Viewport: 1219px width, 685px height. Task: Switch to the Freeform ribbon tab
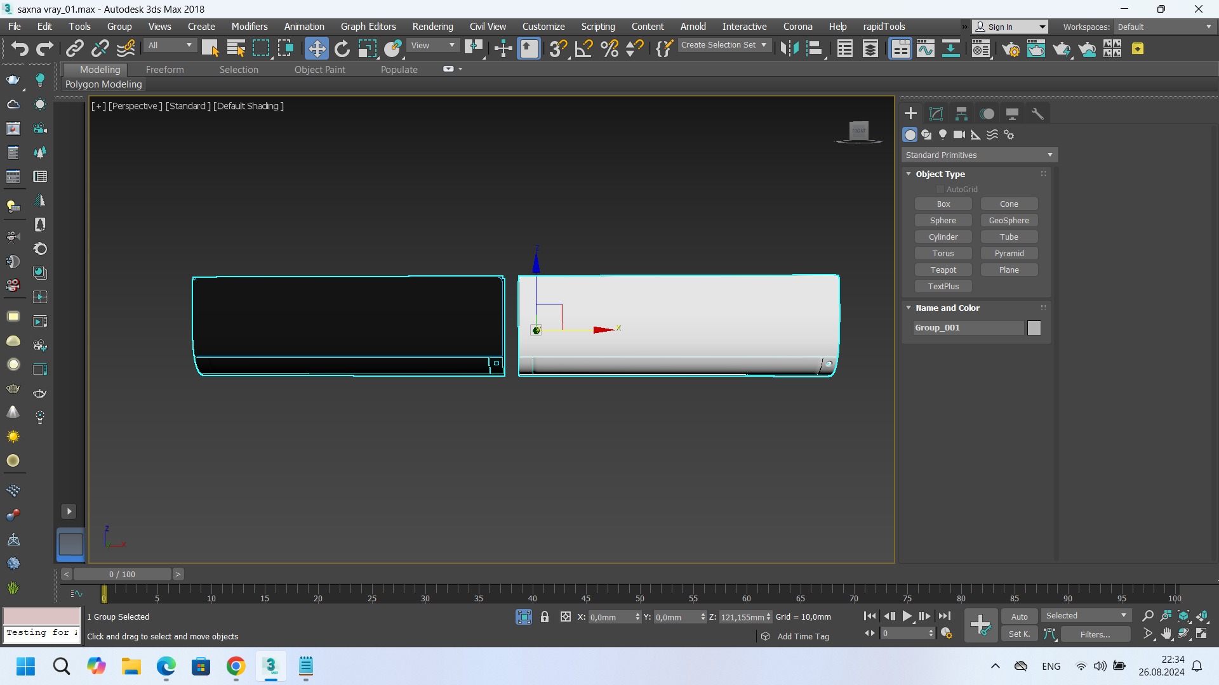pos(164,70)
